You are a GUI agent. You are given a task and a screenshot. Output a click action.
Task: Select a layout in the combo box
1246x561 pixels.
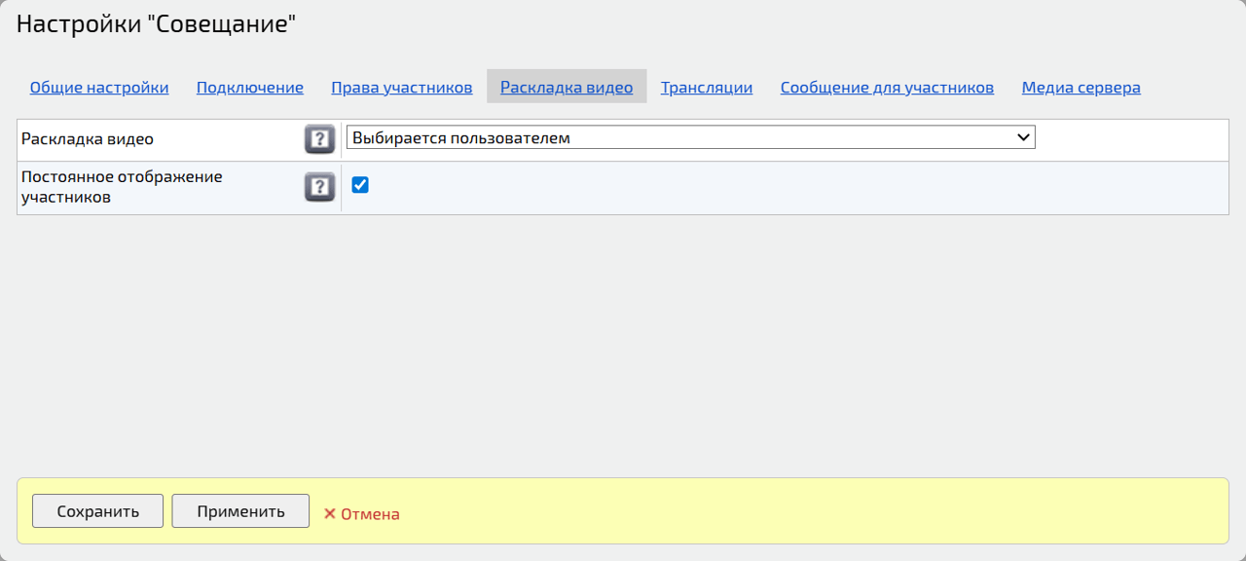click(689, 136)
